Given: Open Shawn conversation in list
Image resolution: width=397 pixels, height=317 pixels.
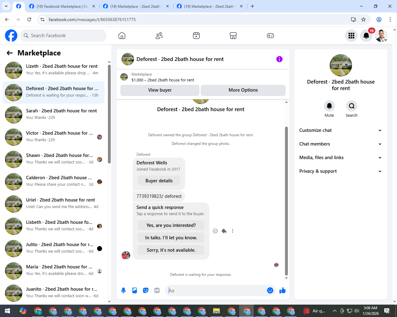Looking at the screenshot, I should (53, 159).
